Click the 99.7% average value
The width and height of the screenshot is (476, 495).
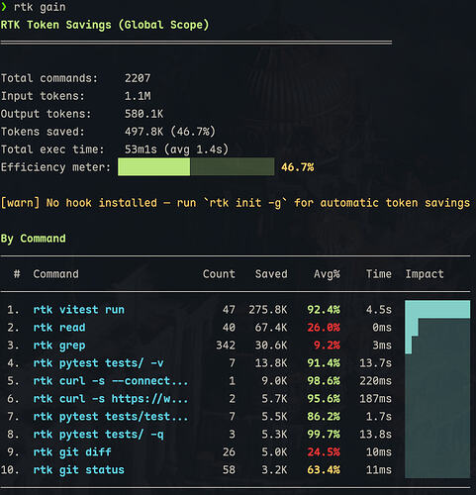[x=324, y=435]
